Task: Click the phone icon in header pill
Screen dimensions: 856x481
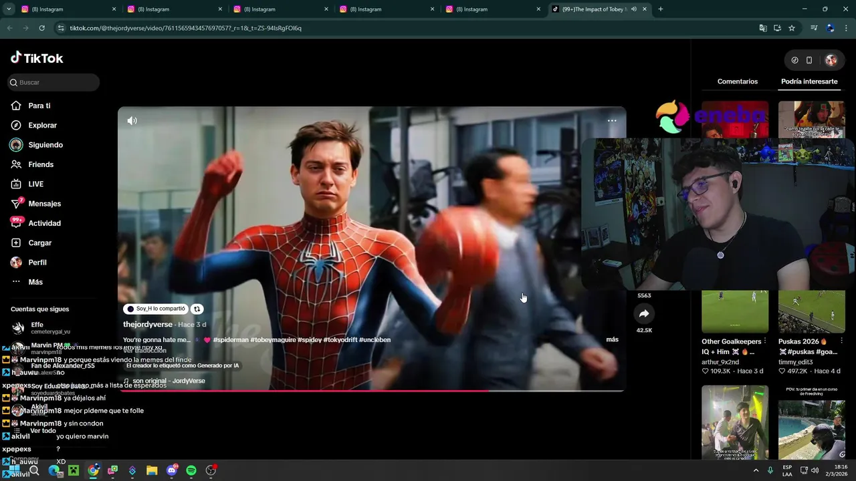Action: [x=809, y=60]
